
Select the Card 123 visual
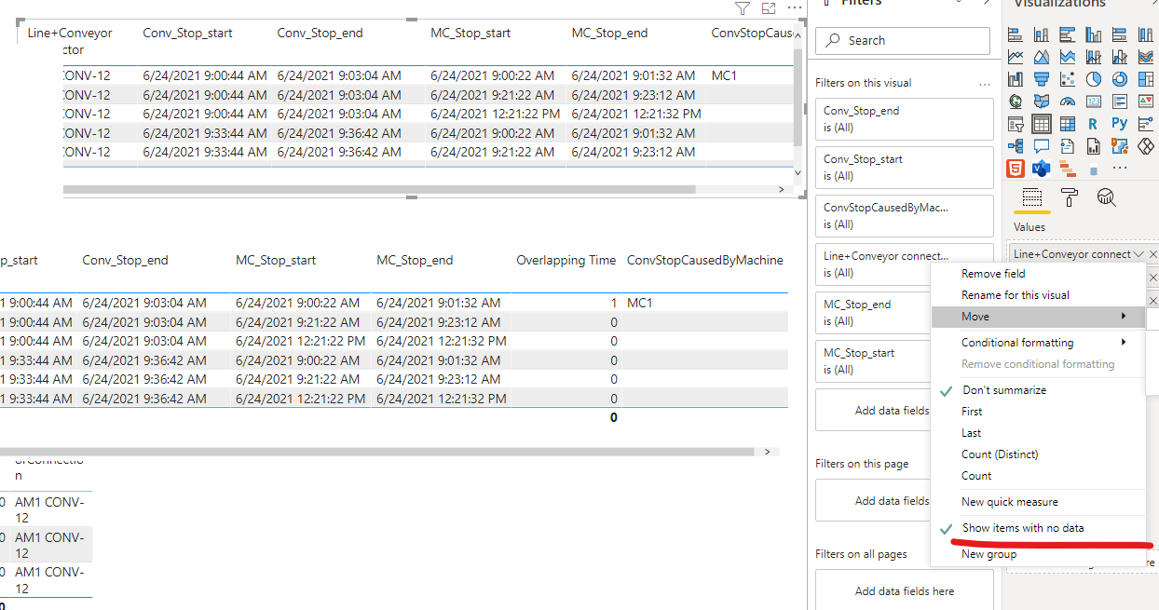click(x=1094, y=102)
